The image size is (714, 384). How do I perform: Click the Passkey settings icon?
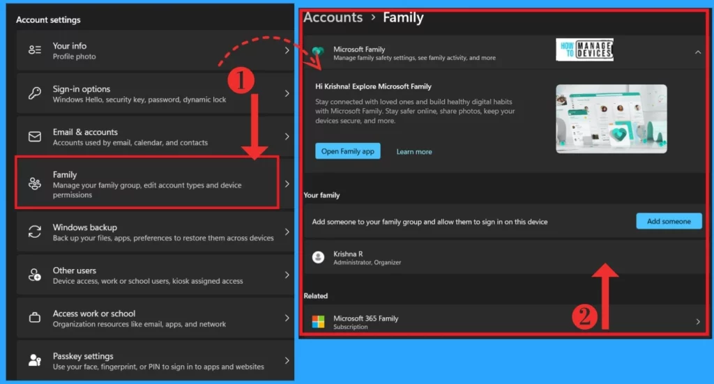(x=35, y=360)
